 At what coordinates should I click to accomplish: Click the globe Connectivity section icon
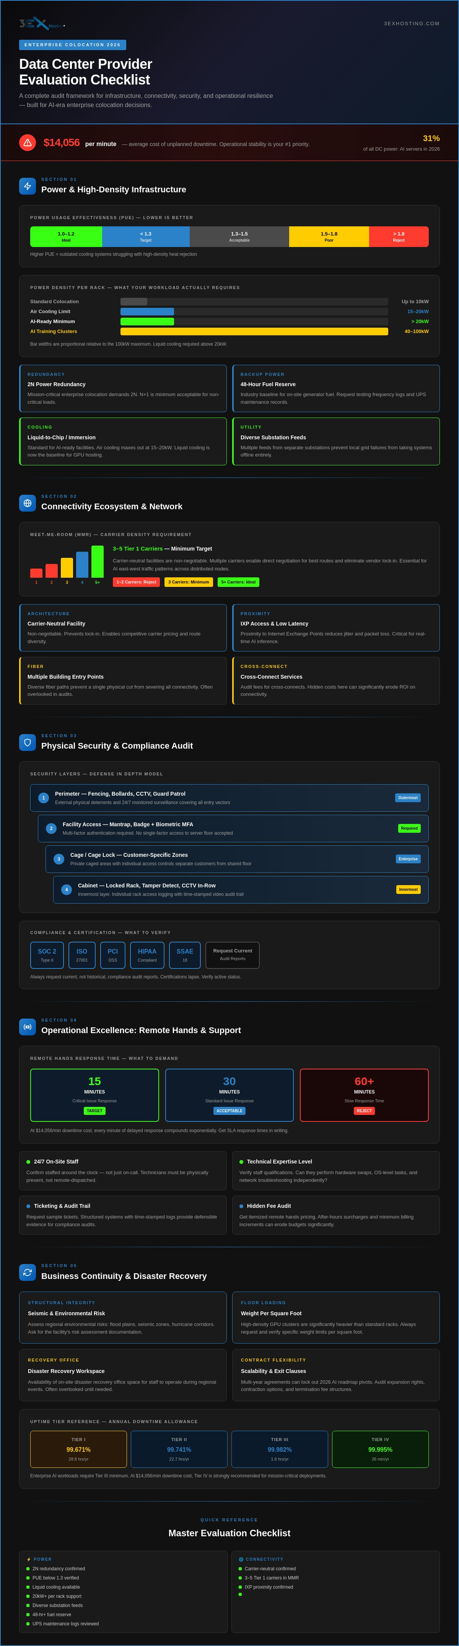(x=28, y=503)
